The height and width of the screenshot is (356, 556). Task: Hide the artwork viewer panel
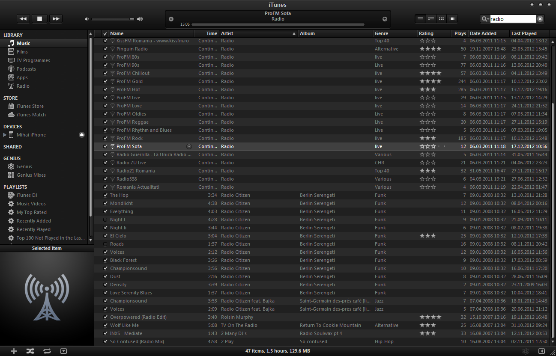(x=64, y=351)
